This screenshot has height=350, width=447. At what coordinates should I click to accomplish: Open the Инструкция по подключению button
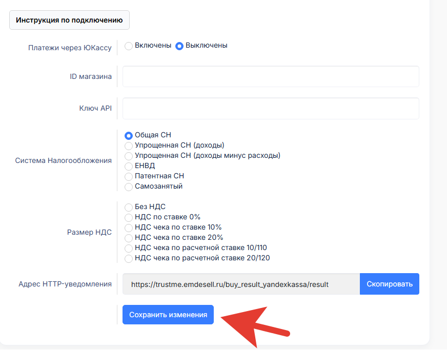(69, 20)
